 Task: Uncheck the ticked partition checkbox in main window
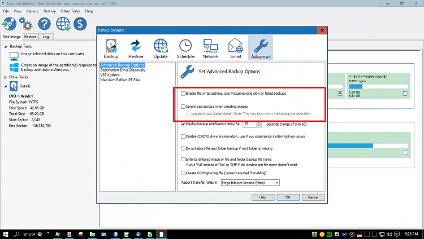(340, 94)
